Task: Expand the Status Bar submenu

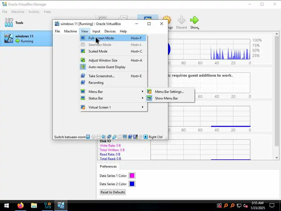Action: pos(113,98)
